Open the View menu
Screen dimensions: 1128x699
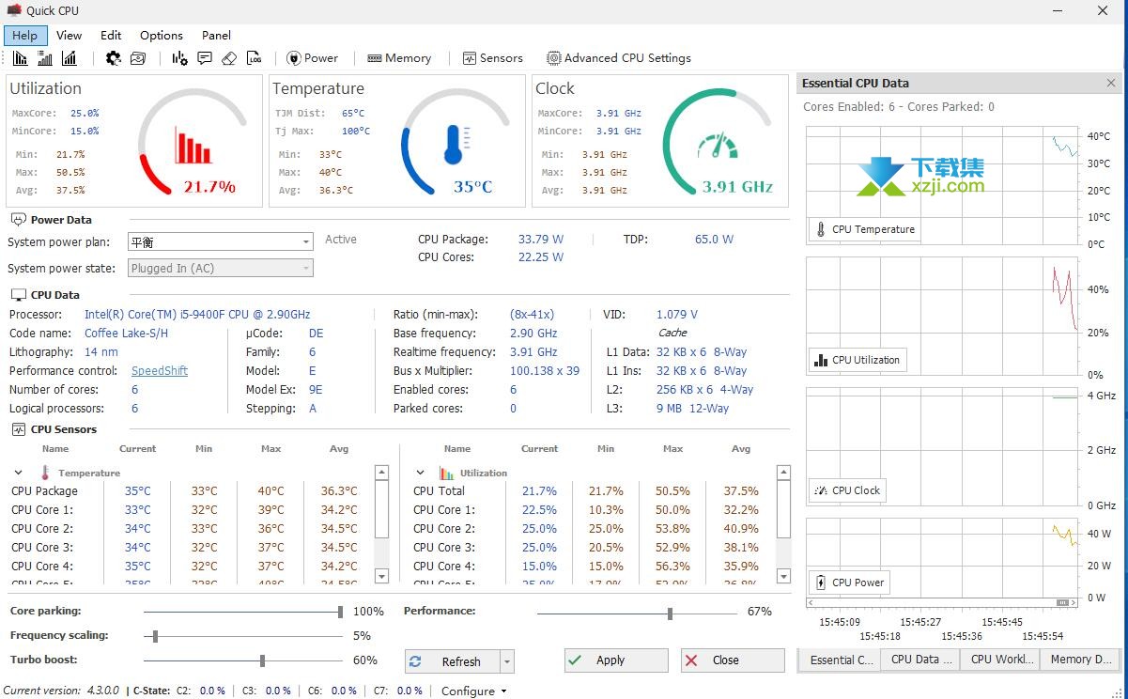tap(69, 36)
